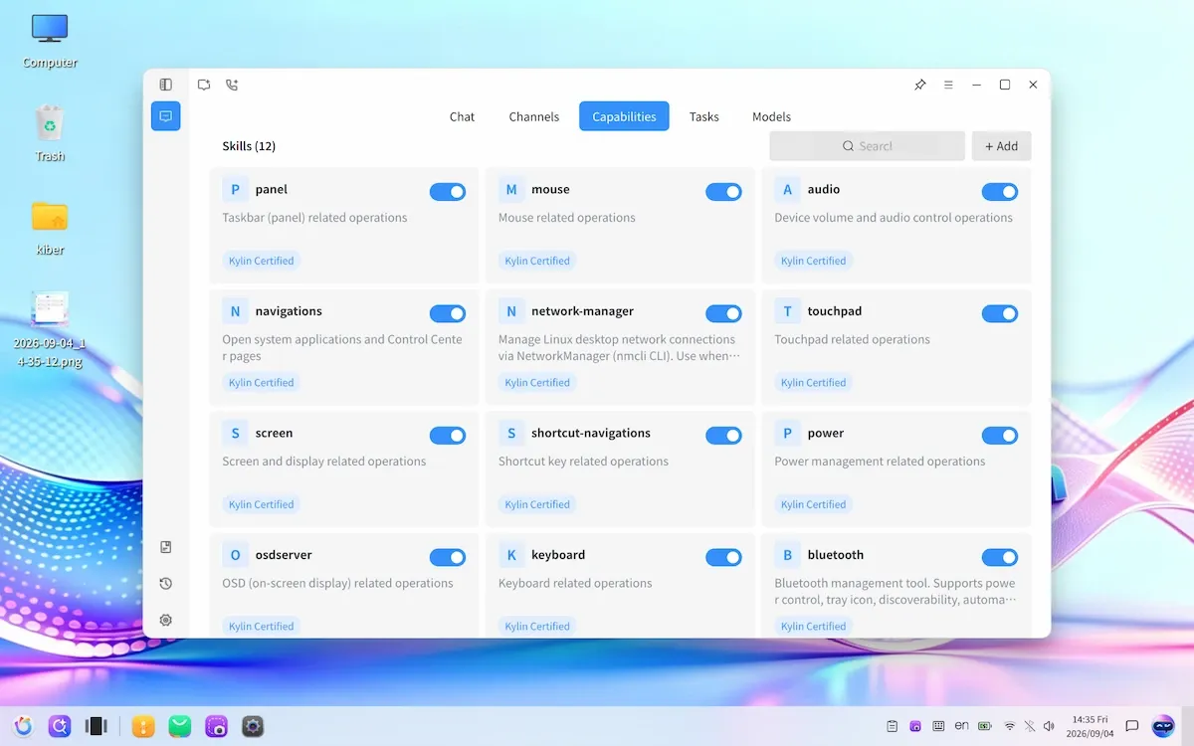Toggle the power skill off
The width and height of the screenshot is (1194, 746).
1000,436
